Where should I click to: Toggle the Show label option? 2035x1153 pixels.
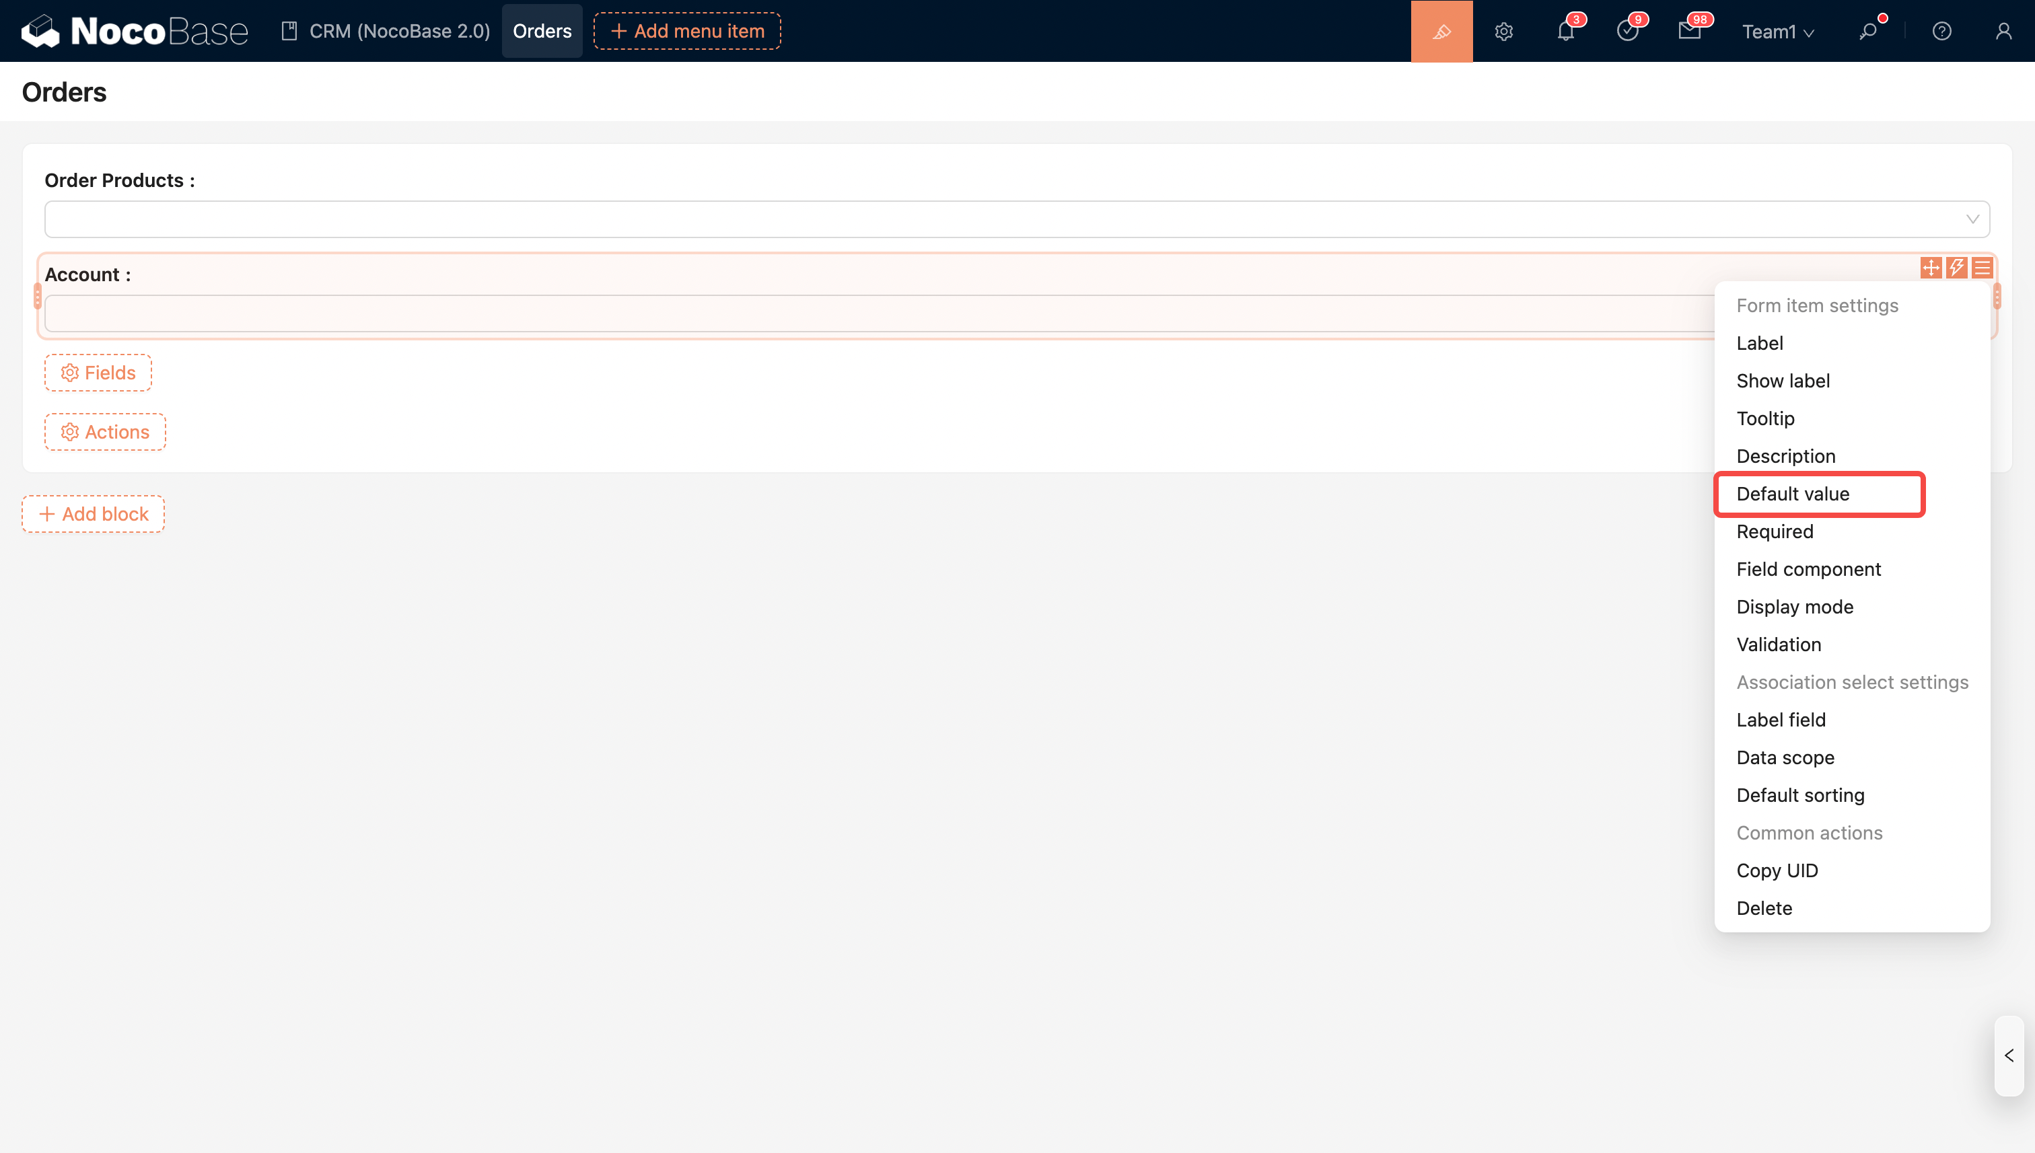[1783, 381]
